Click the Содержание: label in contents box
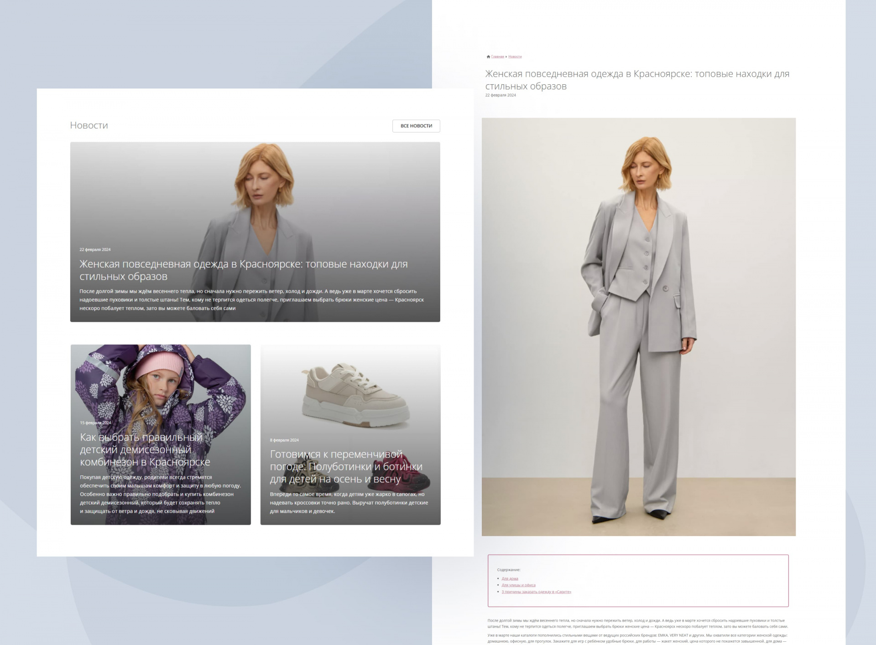 tap(509, 570)
